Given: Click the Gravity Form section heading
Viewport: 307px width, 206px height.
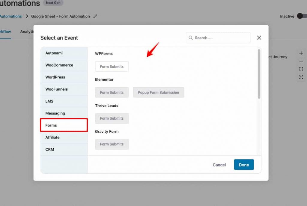Looking at the screenshot, I should click(107, 131).
